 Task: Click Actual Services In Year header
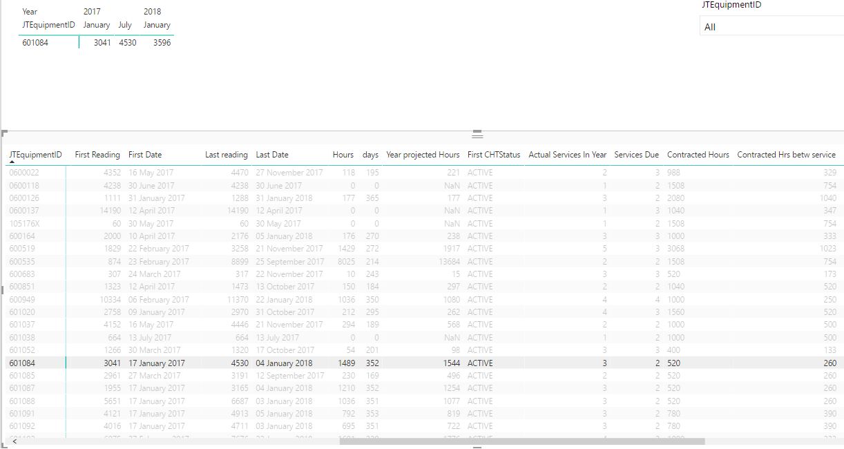pyautogui.click(x=568, y=155)
